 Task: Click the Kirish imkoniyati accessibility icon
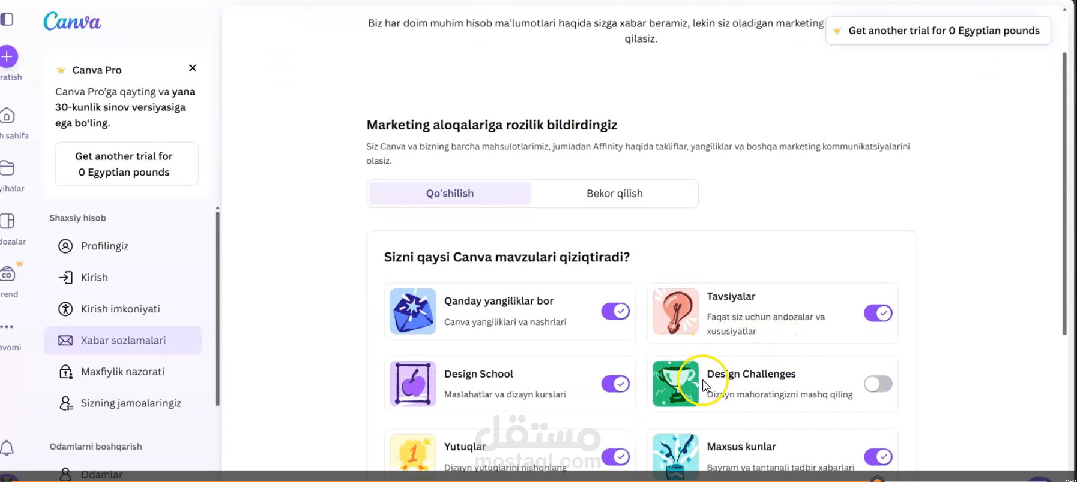(65, 309)
